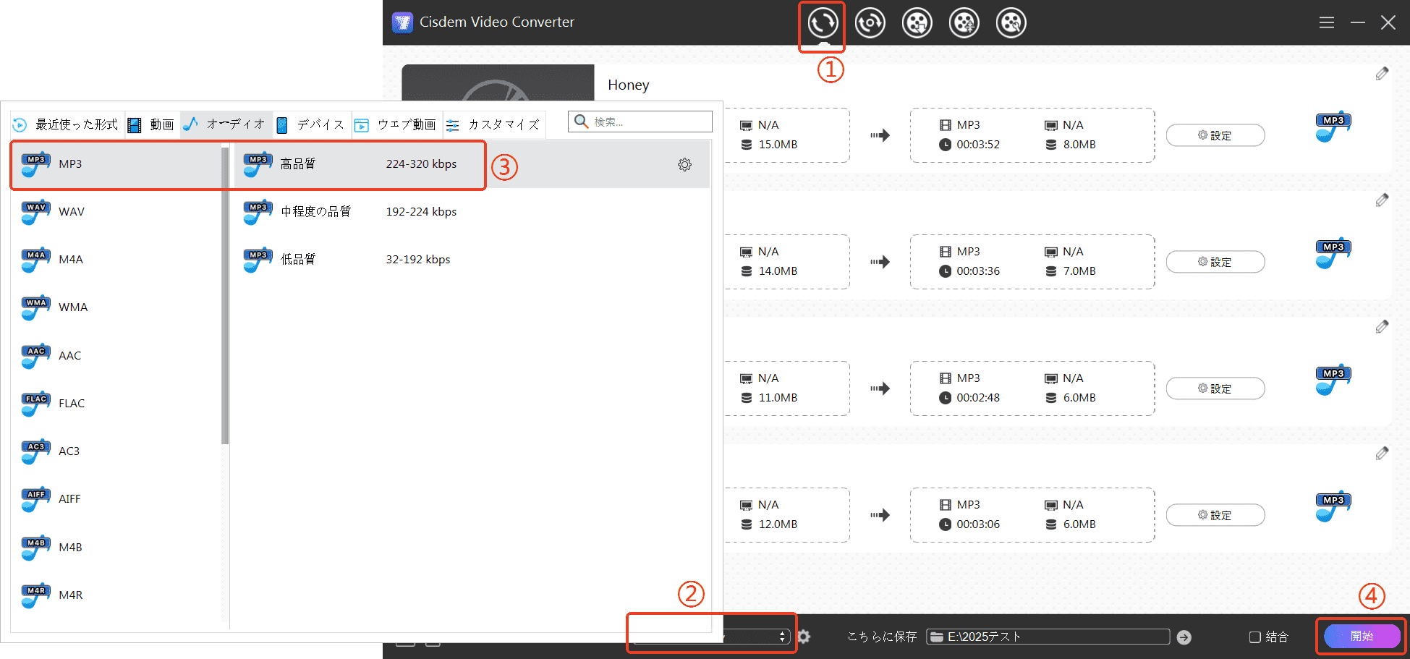Select AIFF in the audio format list
Screen dimensions: 1410x659
[116, 499]
